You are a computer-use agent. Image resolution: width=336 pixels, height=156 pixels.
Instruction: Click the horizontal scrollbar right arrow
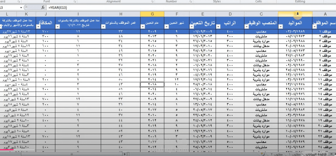click(125, 154)
